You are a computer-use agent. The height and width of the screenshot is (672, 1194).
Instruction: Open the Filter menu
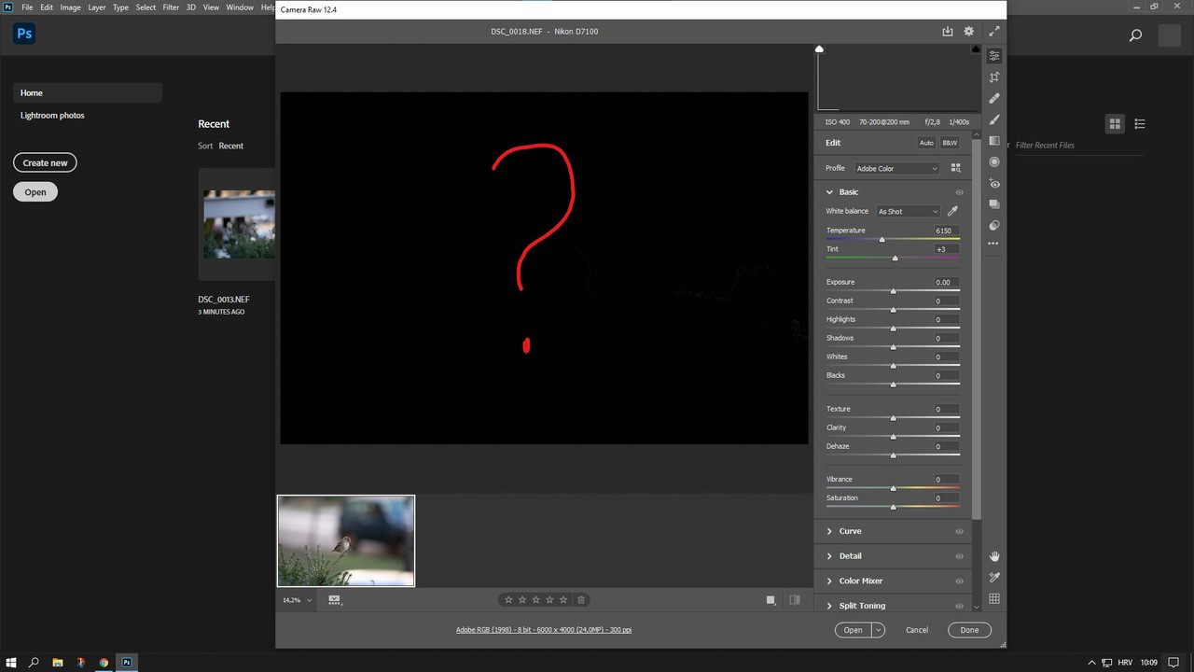point(171,7)
